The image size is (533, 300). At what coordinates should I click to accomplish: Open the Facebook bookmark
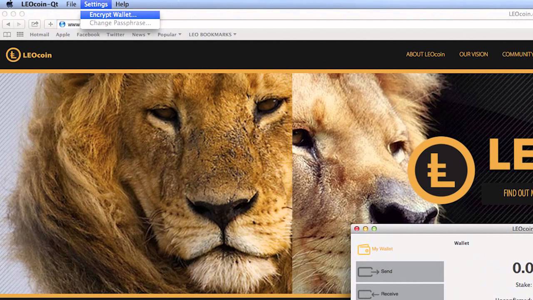click(x=88, y=35)
